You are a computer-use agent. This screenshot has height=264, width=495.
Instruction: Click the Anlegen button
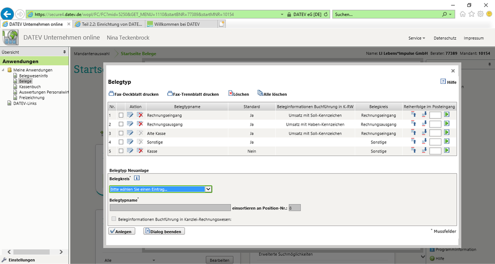pyautogui.click(x=122, y=231)
